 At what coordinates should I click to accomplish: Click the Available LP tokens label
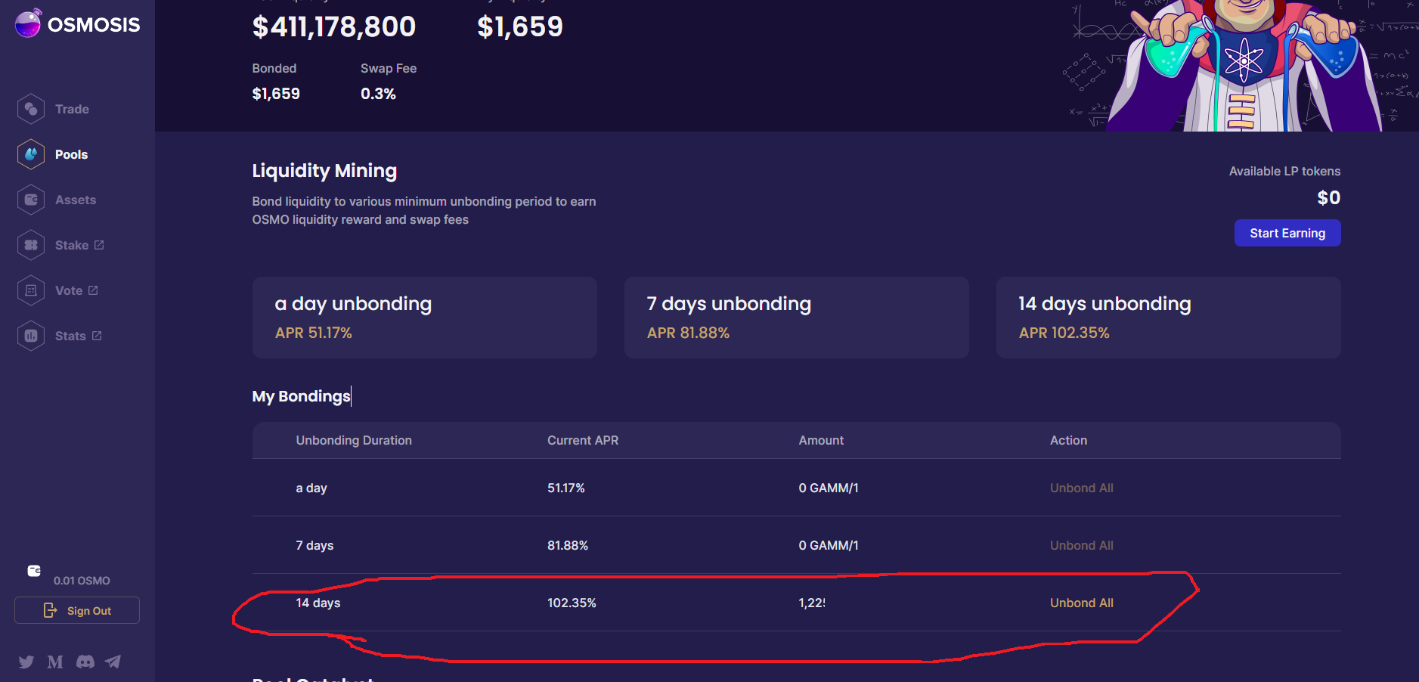click(x=1284, y=171)
